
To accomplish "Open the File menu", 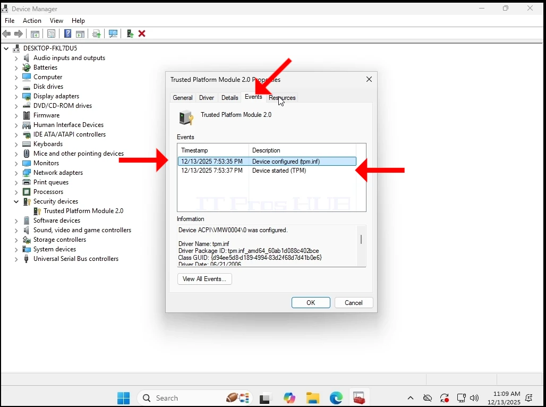I will [10, 21].
